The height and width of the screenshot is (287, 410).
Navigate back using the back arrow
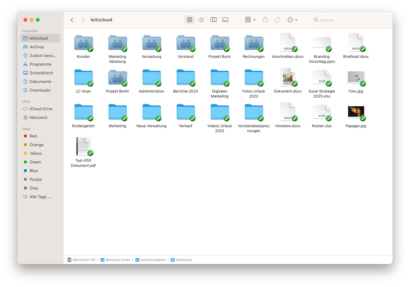click(x=72, y=20)
